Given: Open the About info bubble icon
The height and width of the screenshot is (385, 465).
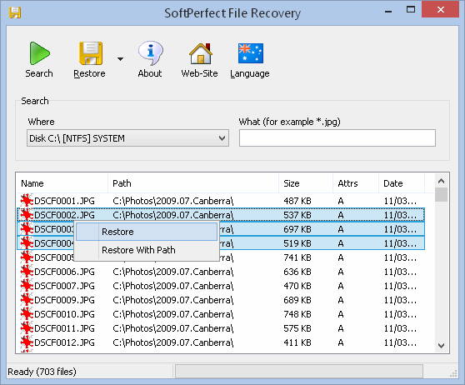Looking at the screenshot, I should pyautogui.click(x=150, y=53).
